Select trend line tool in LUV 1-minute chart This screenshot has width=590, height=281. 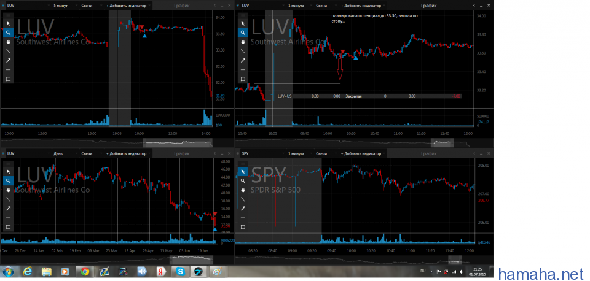(243, 51)
